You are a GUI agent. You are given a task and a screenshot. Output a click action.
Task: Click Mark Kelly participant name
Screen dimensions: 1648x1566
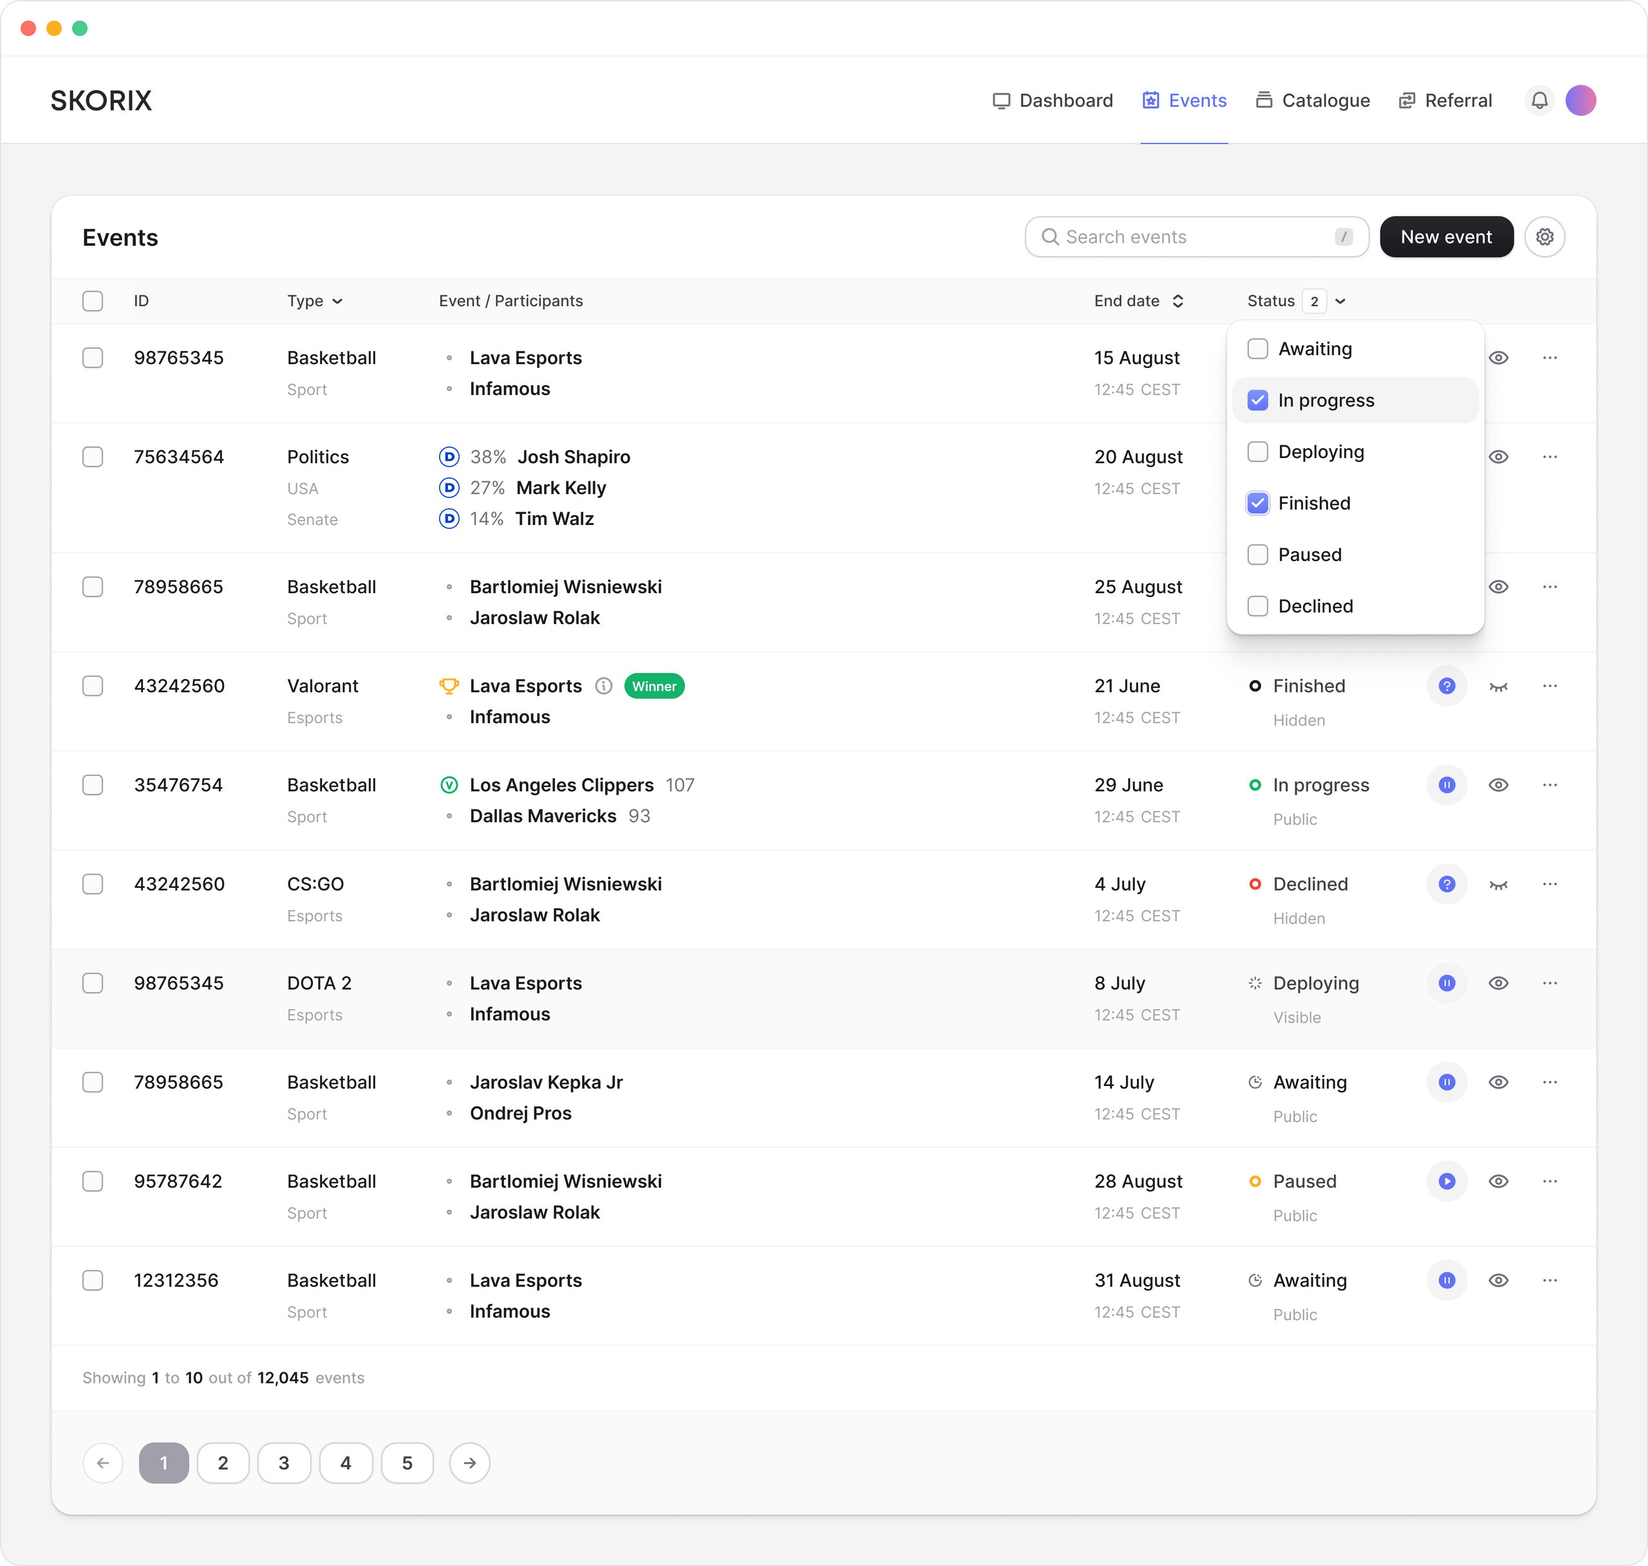pos(561,488)
